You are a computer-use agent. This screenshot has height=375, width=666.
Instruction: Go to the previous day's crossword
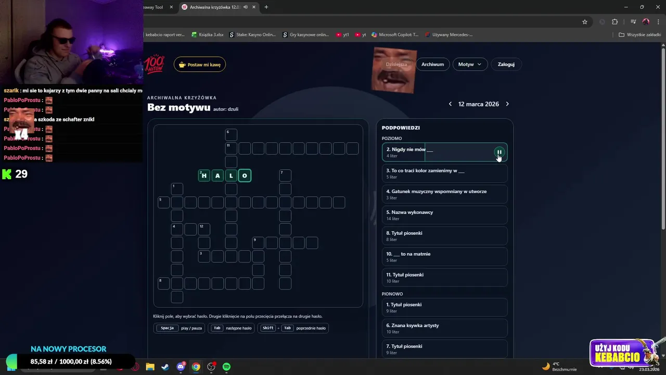(x=450, y=104)
